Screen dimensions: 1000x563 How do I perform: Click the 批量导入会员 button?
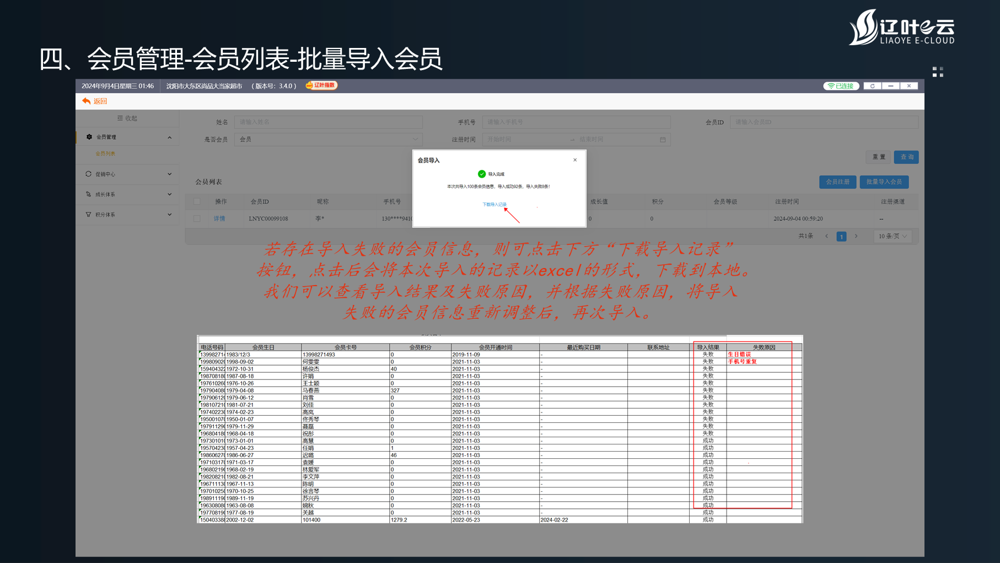[884, 182]
